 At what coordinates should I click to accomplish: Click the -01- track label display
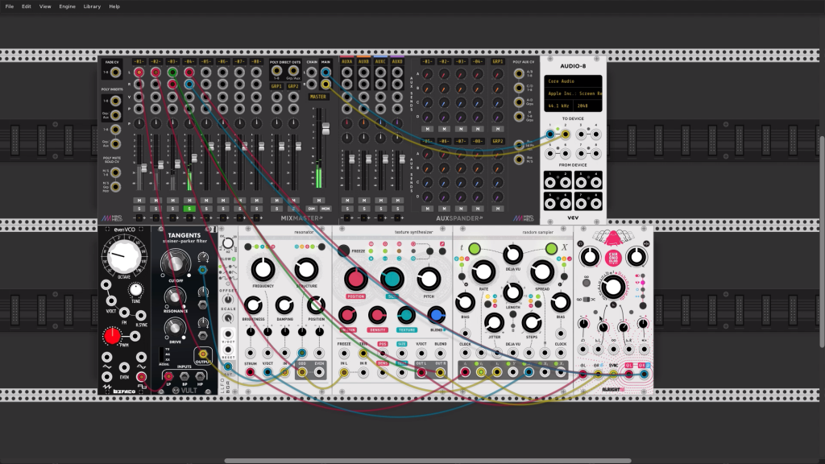(139, 61)
